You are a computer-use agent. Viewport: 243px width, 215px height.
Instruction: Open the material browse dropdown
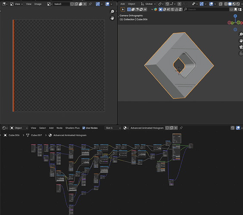click(126, 128)
